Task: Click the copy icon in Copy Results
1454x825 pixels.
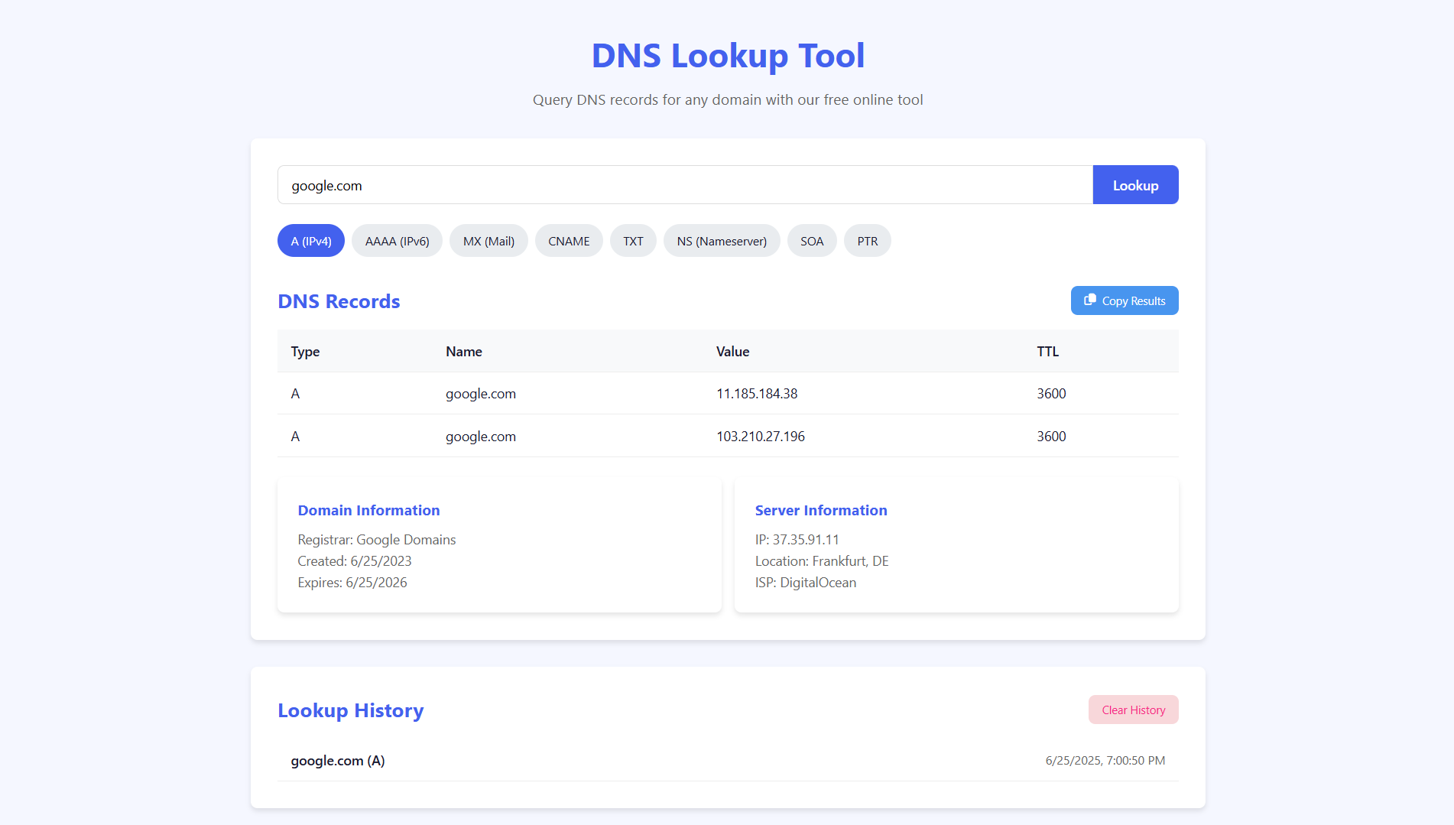Action: 1090,300
